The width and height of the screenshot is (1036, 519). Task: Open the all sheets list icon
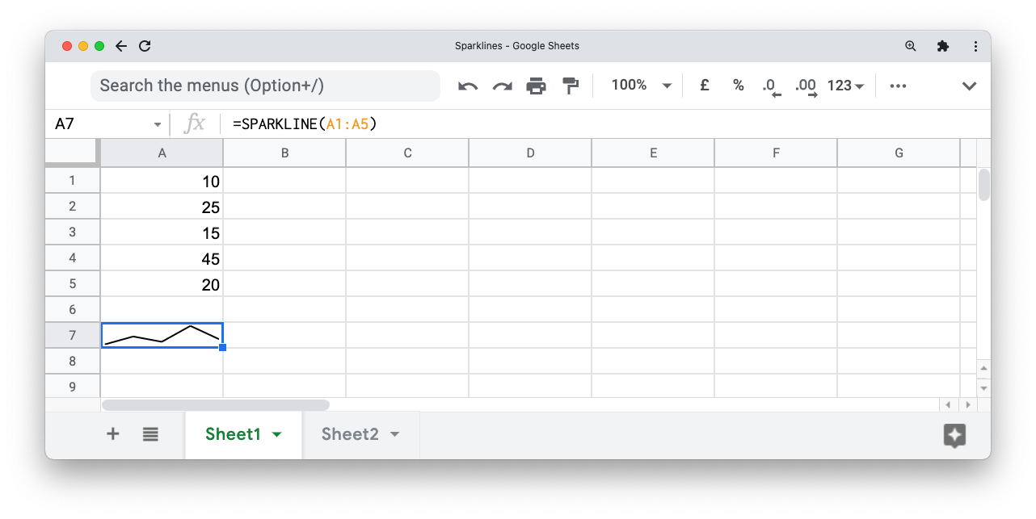(x=150, y=433)
